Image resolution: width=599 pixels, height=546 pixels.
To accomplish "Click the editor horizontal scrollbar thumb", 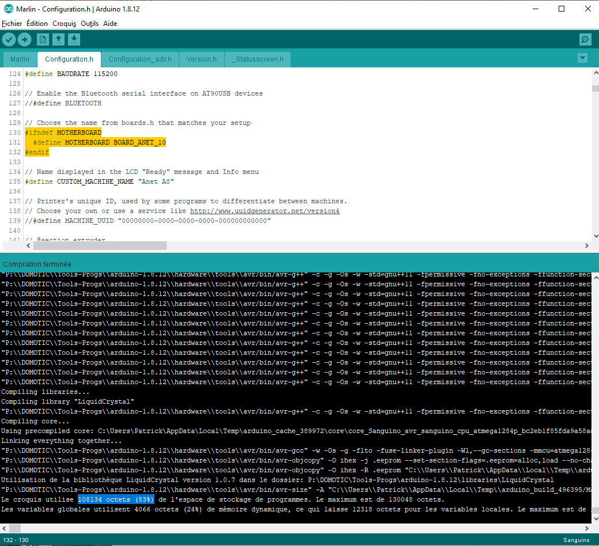I will point(100,246).
